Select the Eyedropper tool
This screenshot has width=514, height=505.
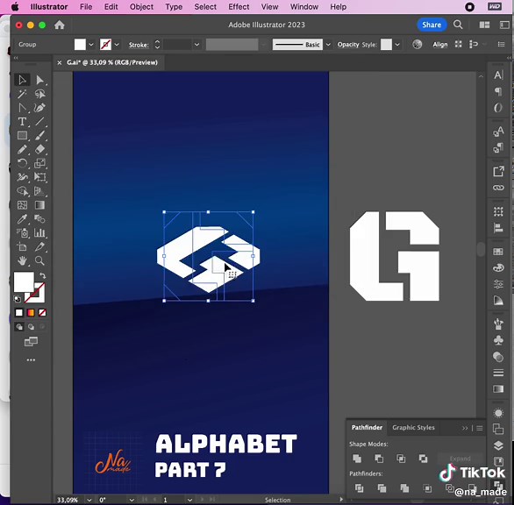pyautogui.click(x=22, y=219)
